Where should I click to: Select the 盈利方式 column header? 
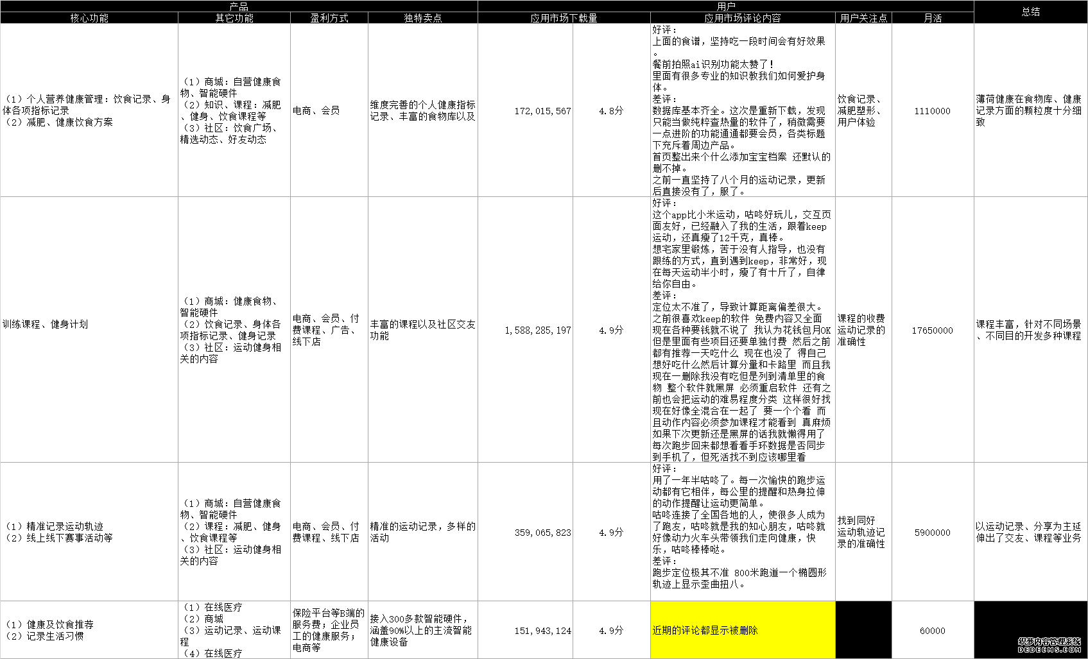click(329, 17)
